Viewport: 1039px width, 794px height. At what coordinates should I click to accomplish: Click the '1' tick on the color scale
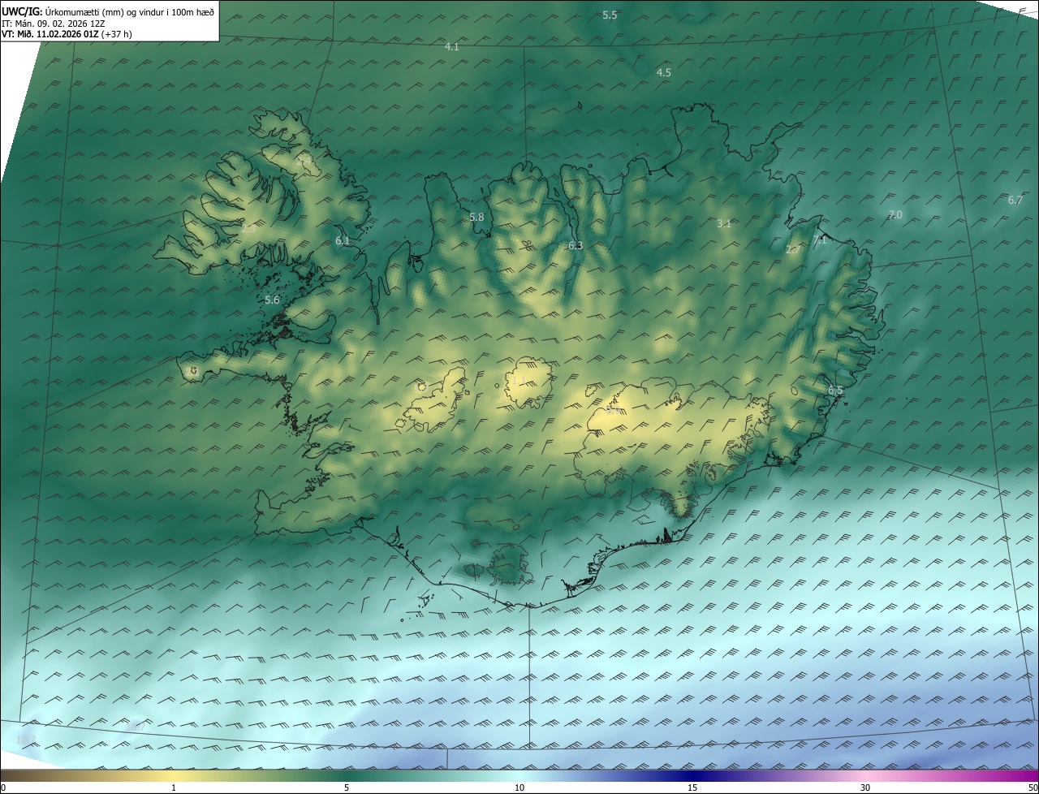click(x=174, y=788)
